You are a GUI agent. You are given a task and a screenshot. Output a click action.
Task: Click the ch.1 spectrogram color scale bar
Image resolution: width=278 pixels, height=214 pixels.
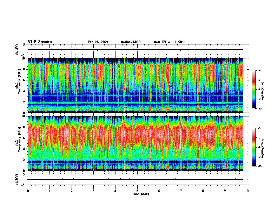254,90
